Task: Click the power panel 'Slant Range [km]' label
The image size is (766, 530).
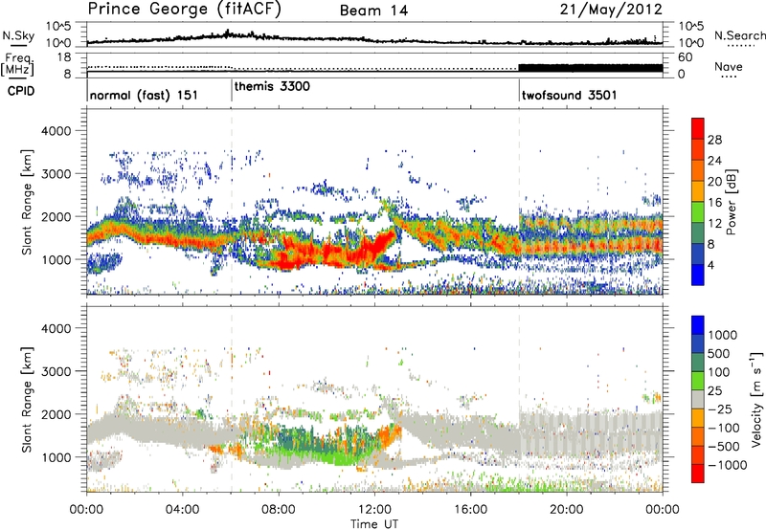Action: (27, 202)
